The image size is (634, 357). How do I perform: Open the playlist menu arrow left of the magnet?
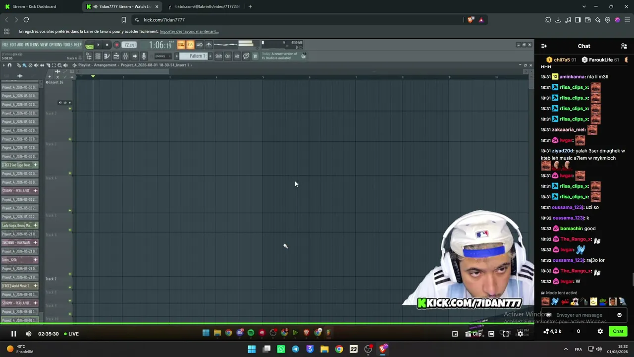point(3,65)
